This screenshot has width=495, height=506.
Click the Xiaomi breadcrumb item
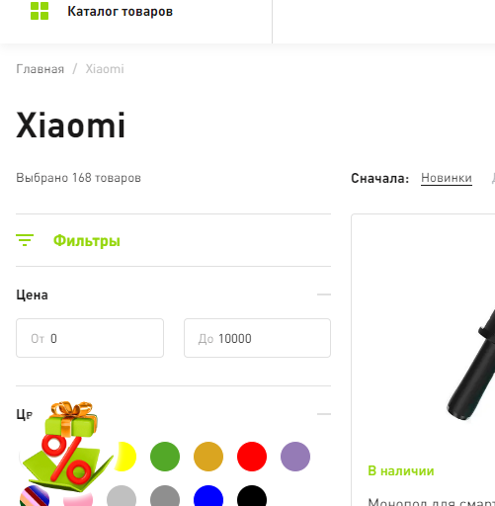105,69
